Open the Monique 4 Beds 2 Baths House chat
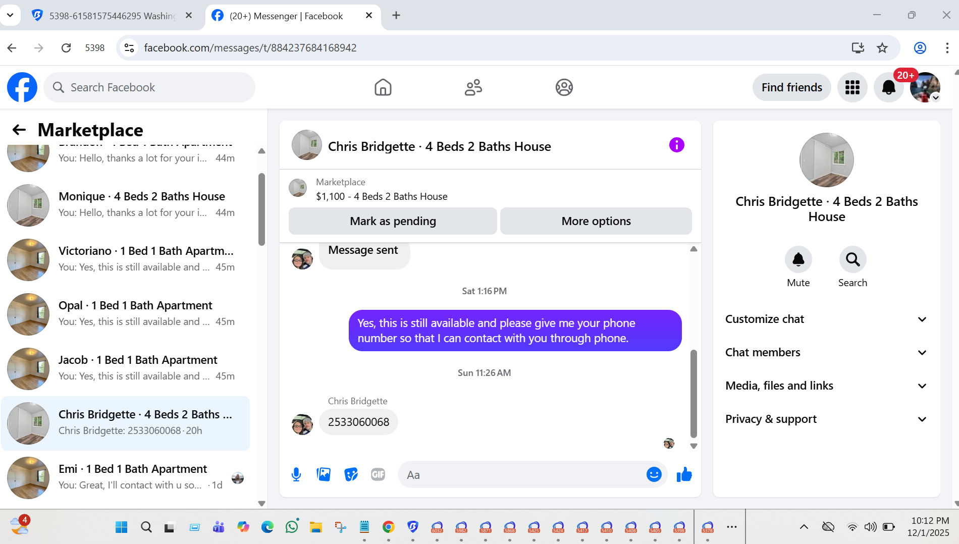959x544 pixels. 126,204
